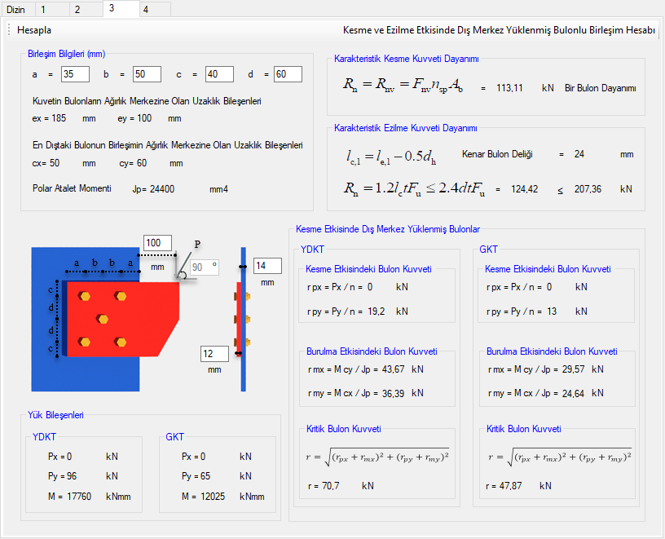This screenshot has height=539, width=665.
Task: Switch to the Dizin tab
Action: point(18,9)
